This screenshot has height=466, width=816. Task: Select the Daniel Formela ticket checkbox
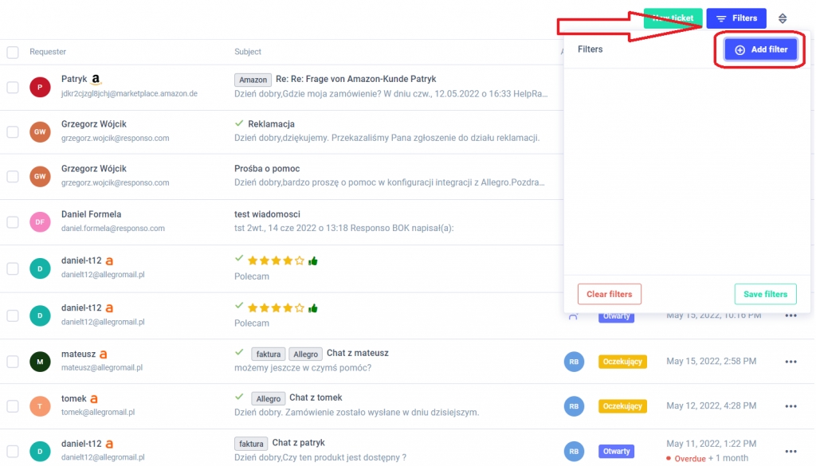coord(13,222)
